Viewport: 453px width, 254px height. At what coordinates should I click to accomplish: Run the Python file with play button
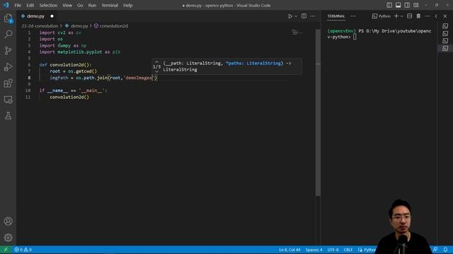290,16
